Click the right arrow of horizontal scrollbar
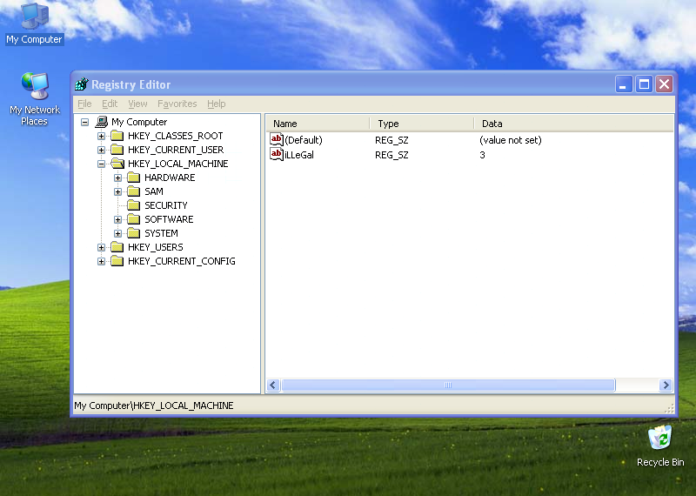 (x=666, y=385)
